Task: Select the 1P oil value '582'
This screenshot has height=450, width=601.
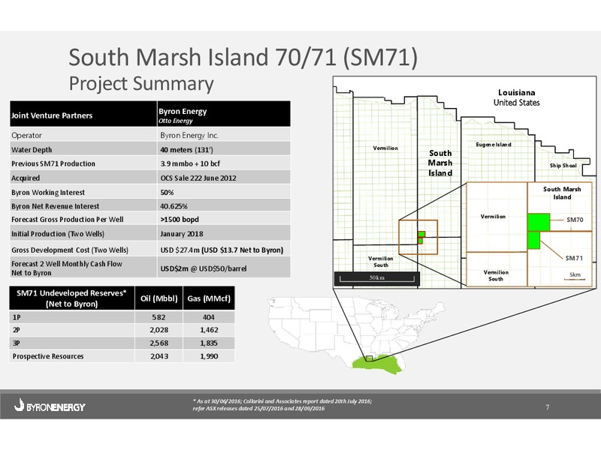Action: (x=159, y=317)
